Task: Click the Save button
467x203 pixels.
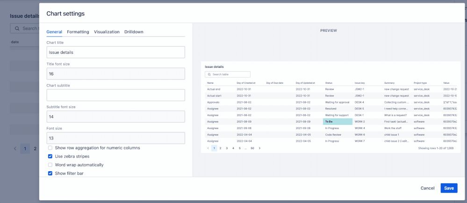Action: pos(449,188)
